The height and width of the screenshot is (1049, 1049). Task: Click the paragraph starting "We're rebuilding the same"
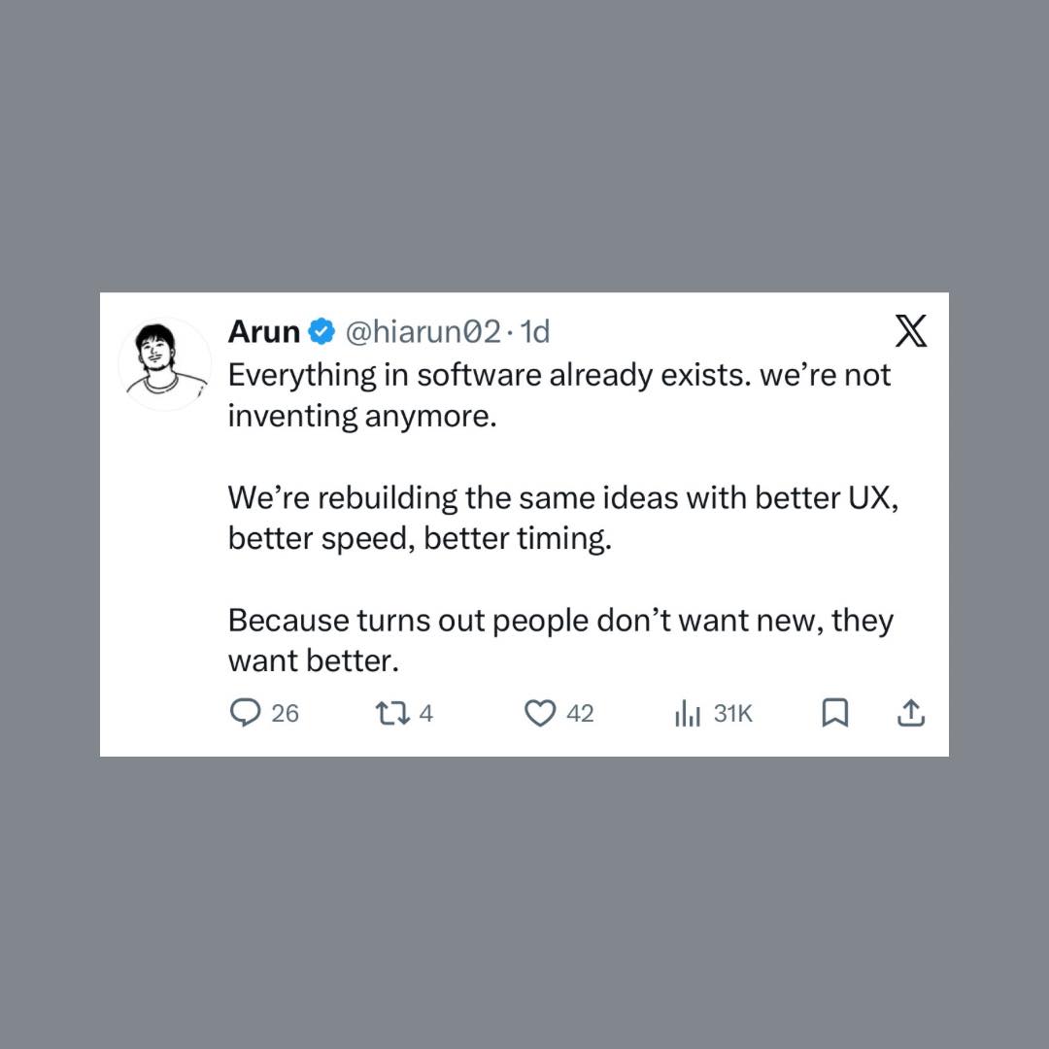point(558,497)
